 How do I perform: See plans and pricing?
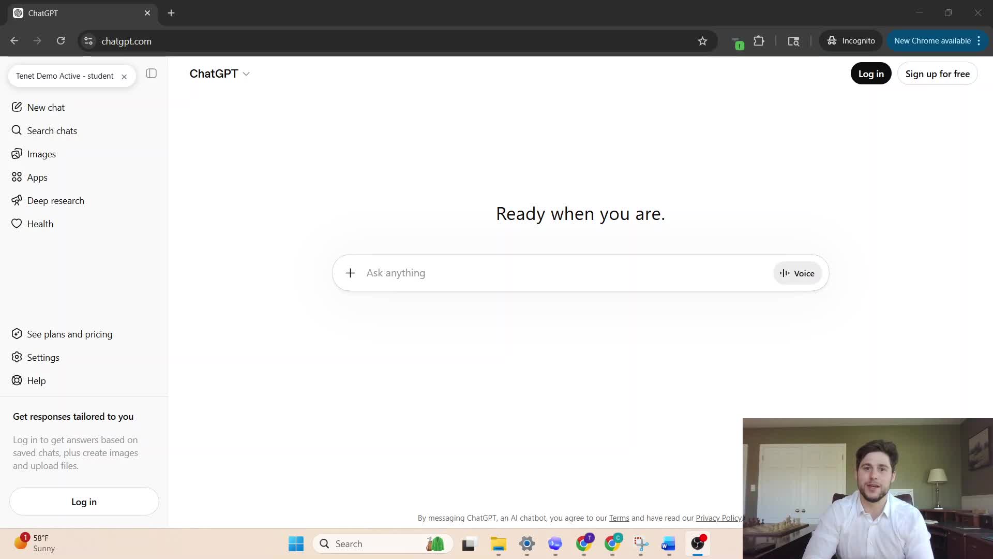tap(69, 334)
